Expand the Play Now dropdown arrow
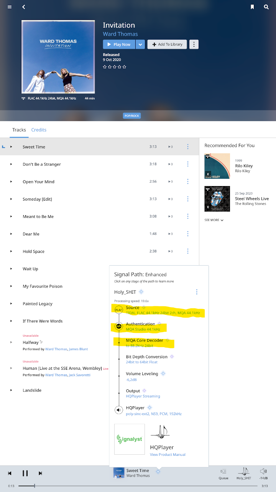276x492 pixels. point(140,45)
